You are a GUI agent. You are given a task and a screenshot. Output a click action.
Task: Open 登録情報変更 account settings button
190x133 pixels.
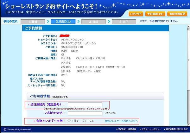tap(177, 14)
